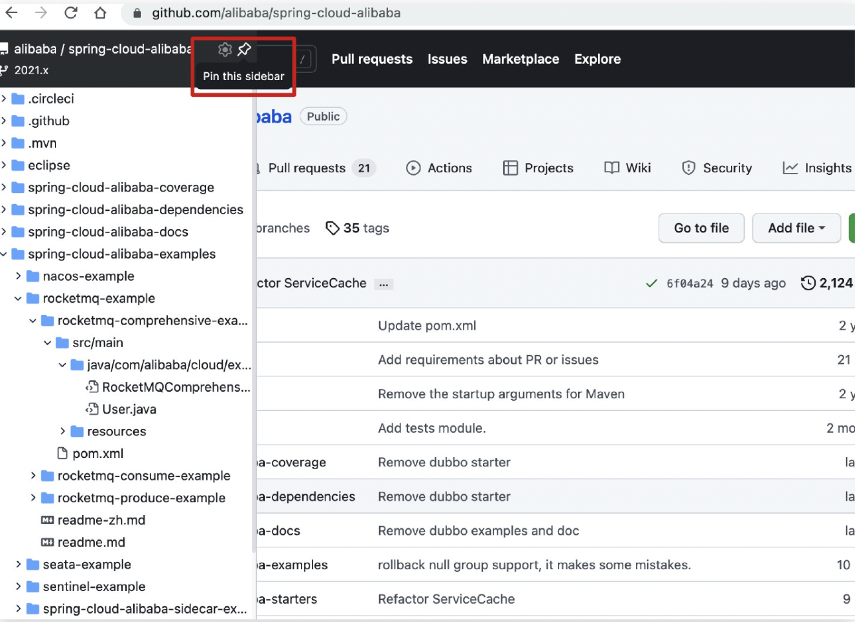Click the browser back arrow
This screenshot has width=855, height=622.
[12, 13]
